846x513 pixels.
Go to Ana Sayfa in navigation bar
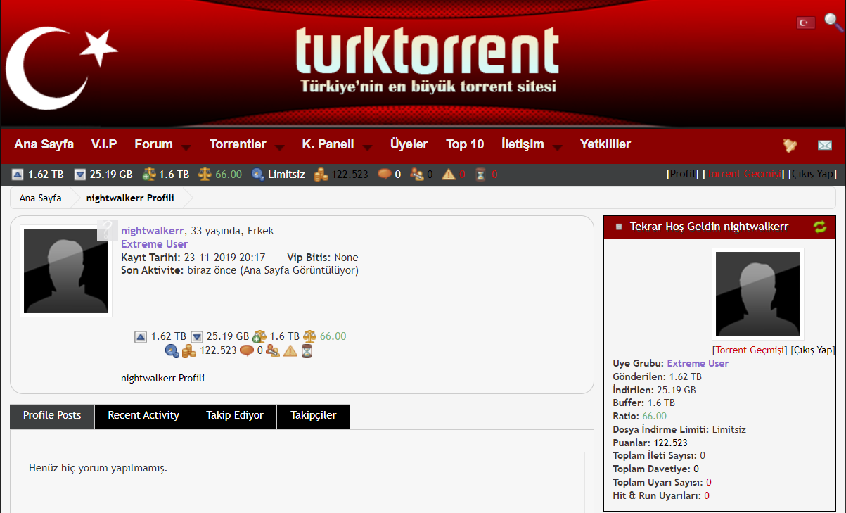pos(44,144)
